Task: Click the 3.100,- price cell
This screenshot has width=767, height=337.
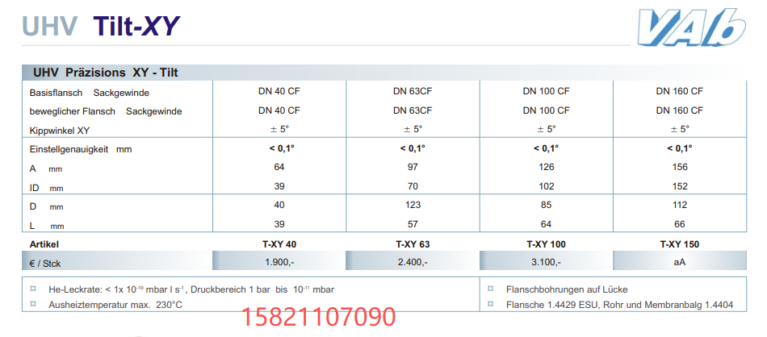Action: pyautogui.click(x=545, y=262)
